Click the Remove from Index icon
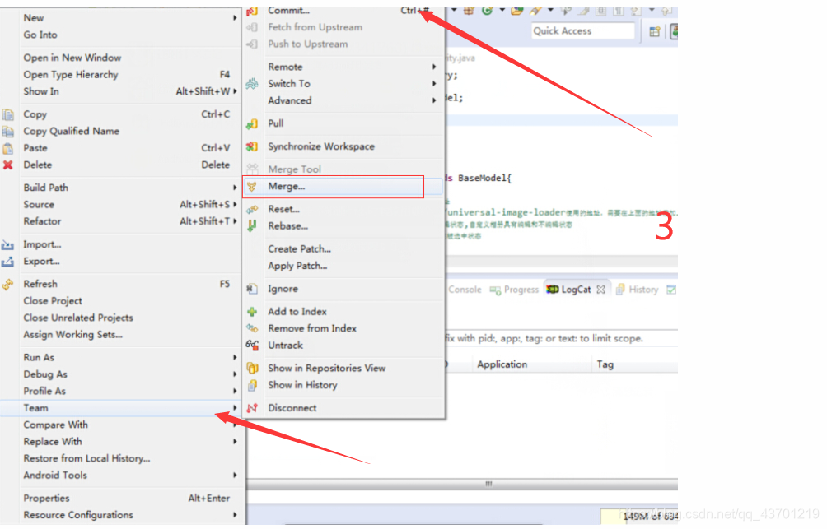Screen dimensions: 827x529 pos(252,329)
